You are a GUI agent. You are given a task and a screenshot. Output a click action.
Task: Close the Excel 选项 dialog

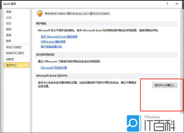[177, 4]
